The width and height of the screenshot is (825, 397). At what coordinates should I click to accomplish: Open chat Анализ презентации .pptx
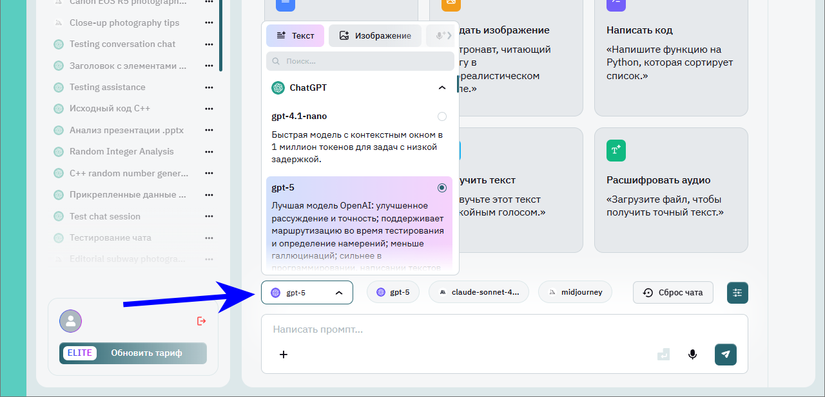click(x=126, y=131)
